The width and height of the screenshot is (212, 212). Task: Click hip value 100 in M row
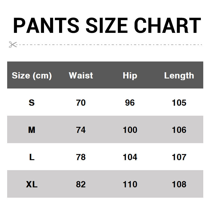click(130, 130)
